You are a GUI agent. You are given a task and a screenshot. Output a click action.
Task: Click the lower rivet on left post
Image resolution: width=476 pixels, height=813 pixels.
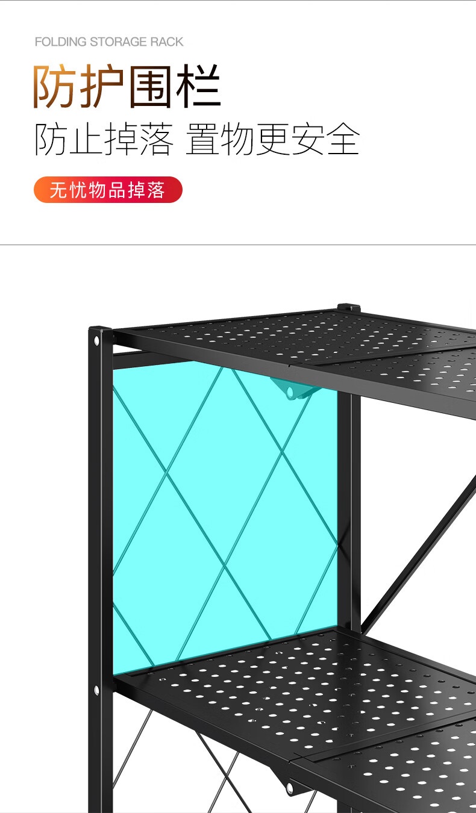click(96, 690)
